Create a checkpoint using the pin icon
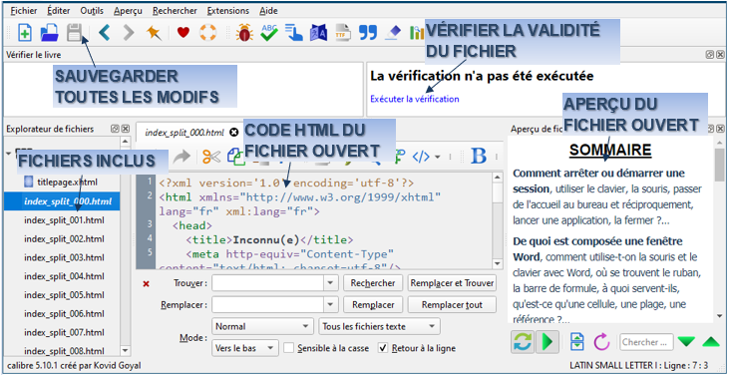730x375 pixels. coord(154,33)
